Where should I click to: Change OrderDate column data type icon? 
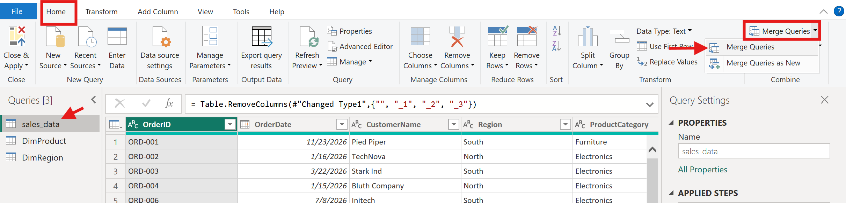(245, 124)
